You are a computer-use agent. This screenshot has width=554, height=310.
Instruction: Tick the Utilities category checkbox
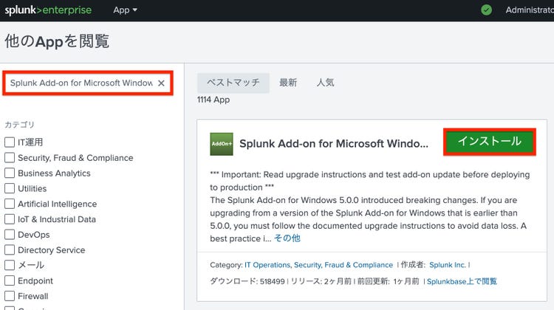(10, 188)
